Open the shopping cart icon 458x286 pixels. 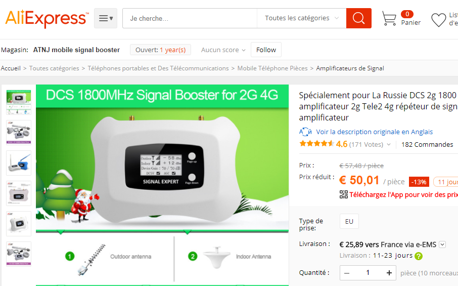[x=389, y=18]
